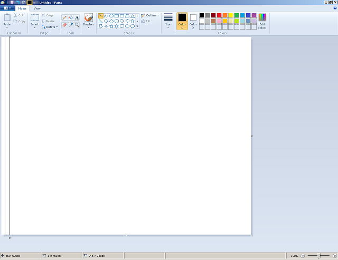Open the line Size dropdown
Image resolution: width=338 pixels, height=260 pixels.
tap(168, 21)
